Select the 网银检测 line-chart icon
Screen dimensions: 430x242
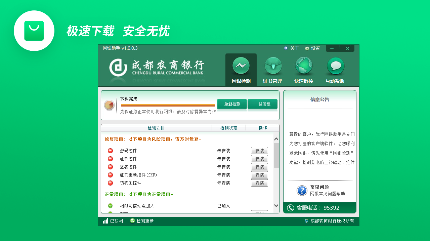(x=241, y=66)
